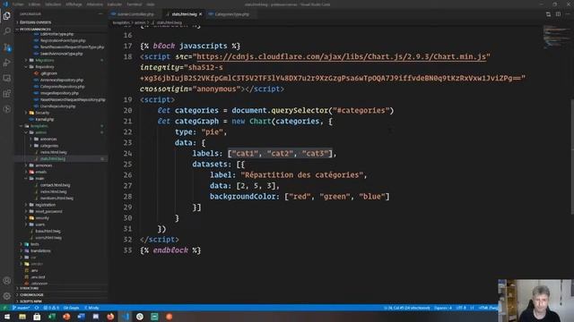Open the Extensions view
This screenshot has height=322, width=574.
pos(7,94)
